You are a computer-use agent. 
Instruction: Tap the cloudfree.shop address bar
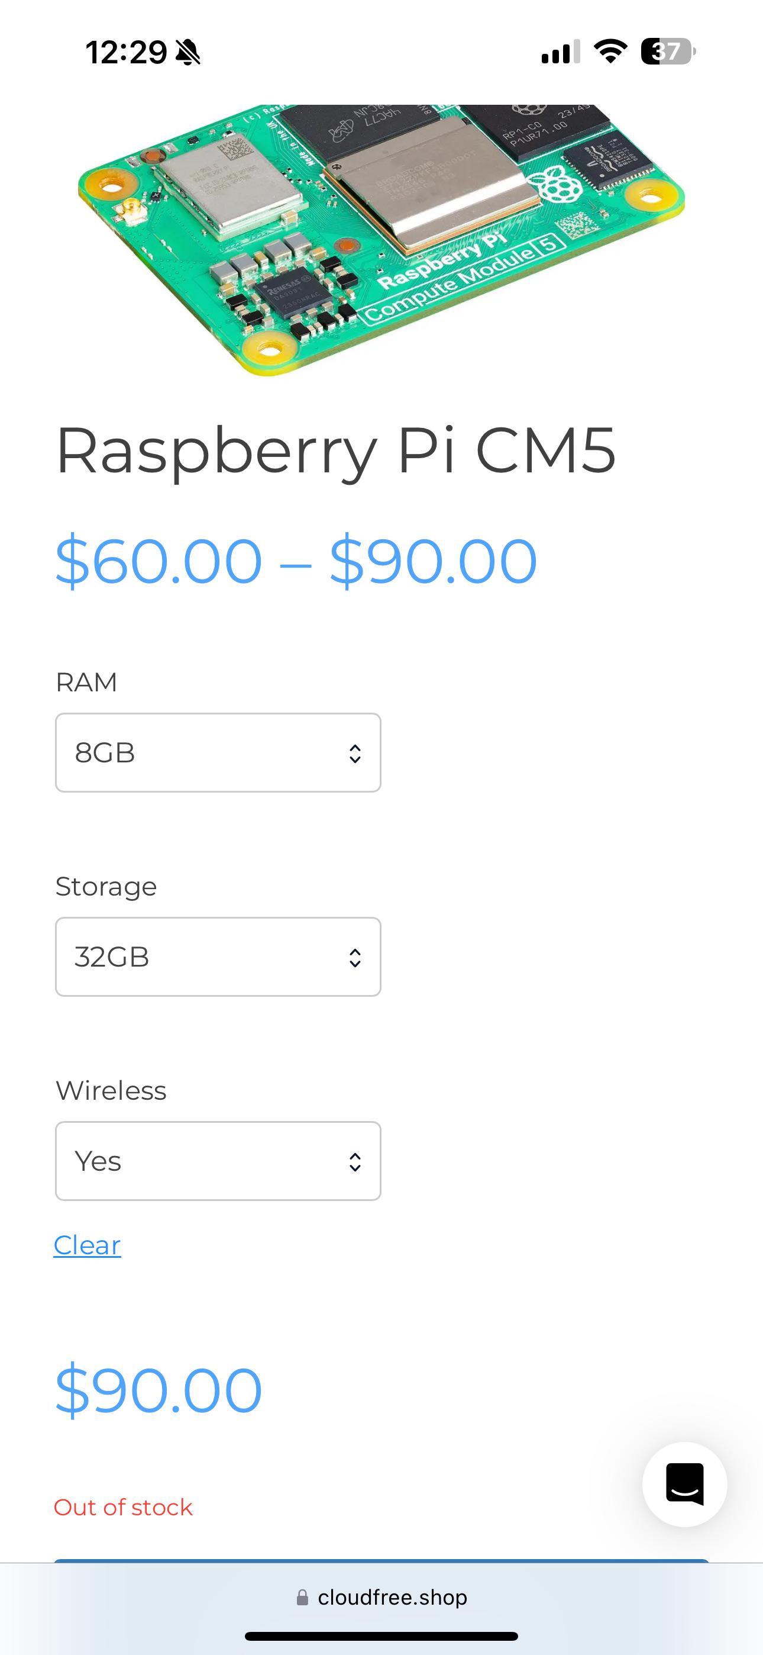pos(381,1597)
